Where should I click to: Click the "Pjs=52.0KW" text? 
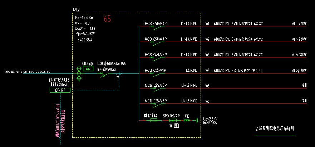(85, 33)
